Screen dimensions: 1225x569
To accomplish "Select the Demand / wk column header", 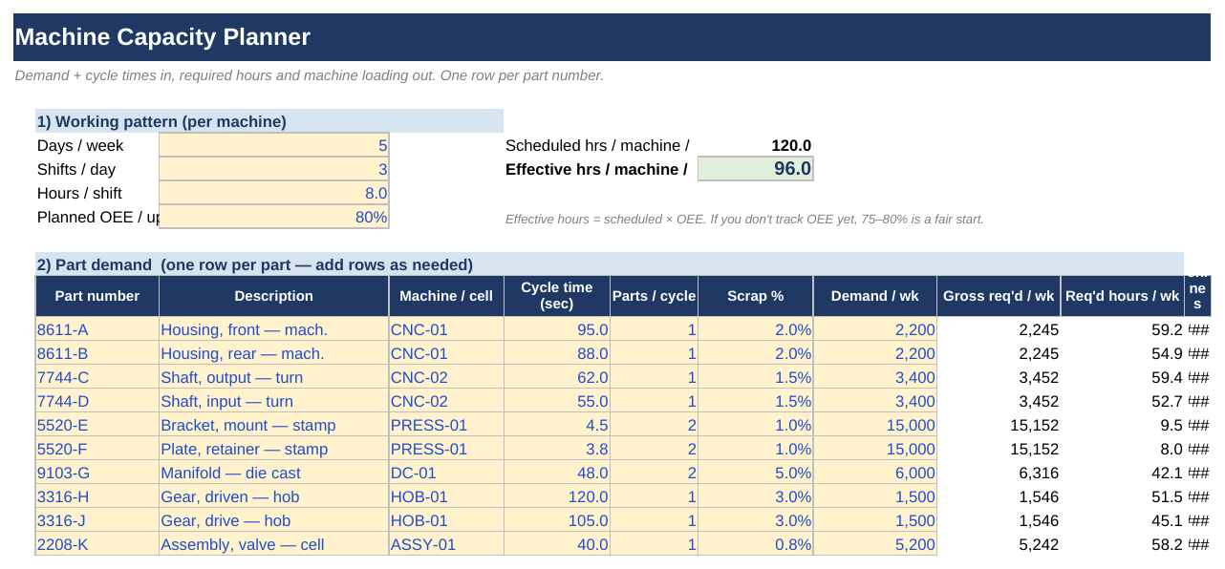I will [874, 296].
